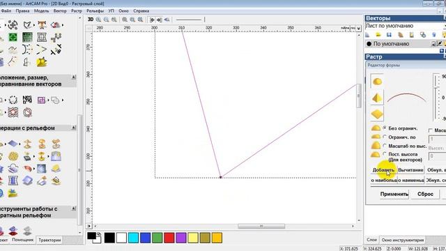Select the pyramid angular shape profile
This screenshot has height=251, width=446.
(377, 98)
